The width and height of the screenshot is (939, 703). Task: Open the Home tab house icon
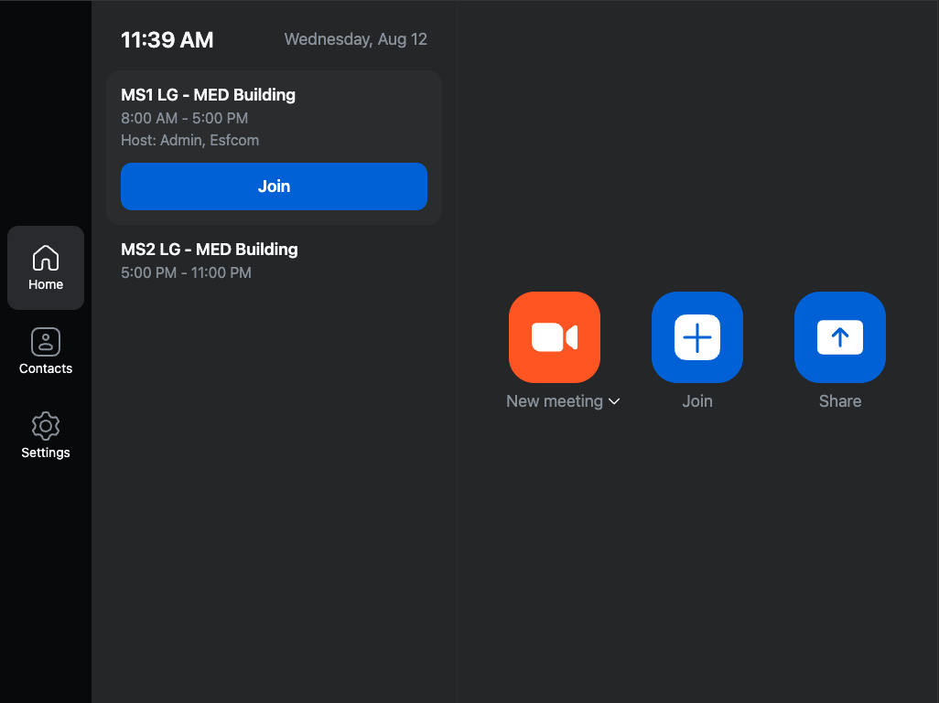(x=46, y=258)
